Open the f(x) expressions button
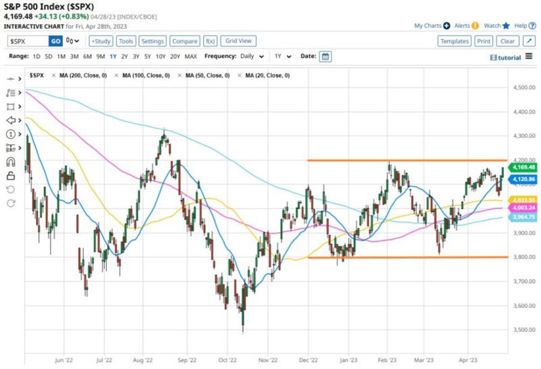 tap(210, 41)
